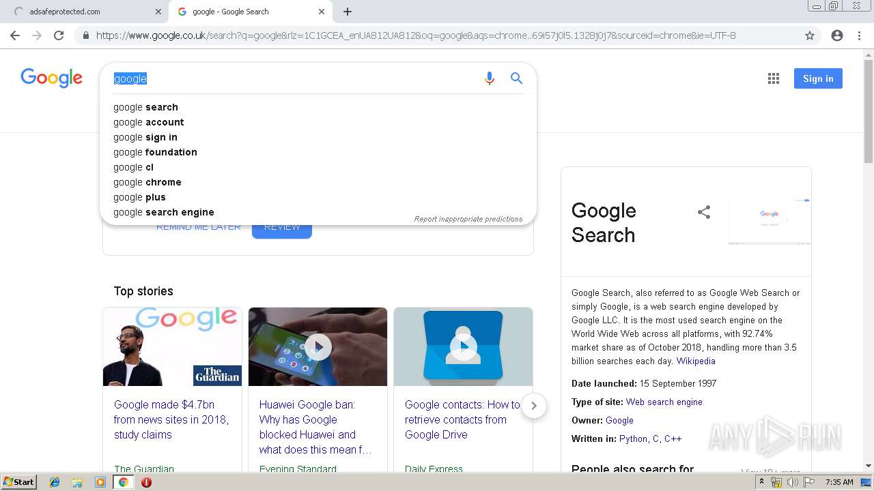Show next top stories with arrow
Image resolution: width=874 pixels, height=491 pixels.
534,406
